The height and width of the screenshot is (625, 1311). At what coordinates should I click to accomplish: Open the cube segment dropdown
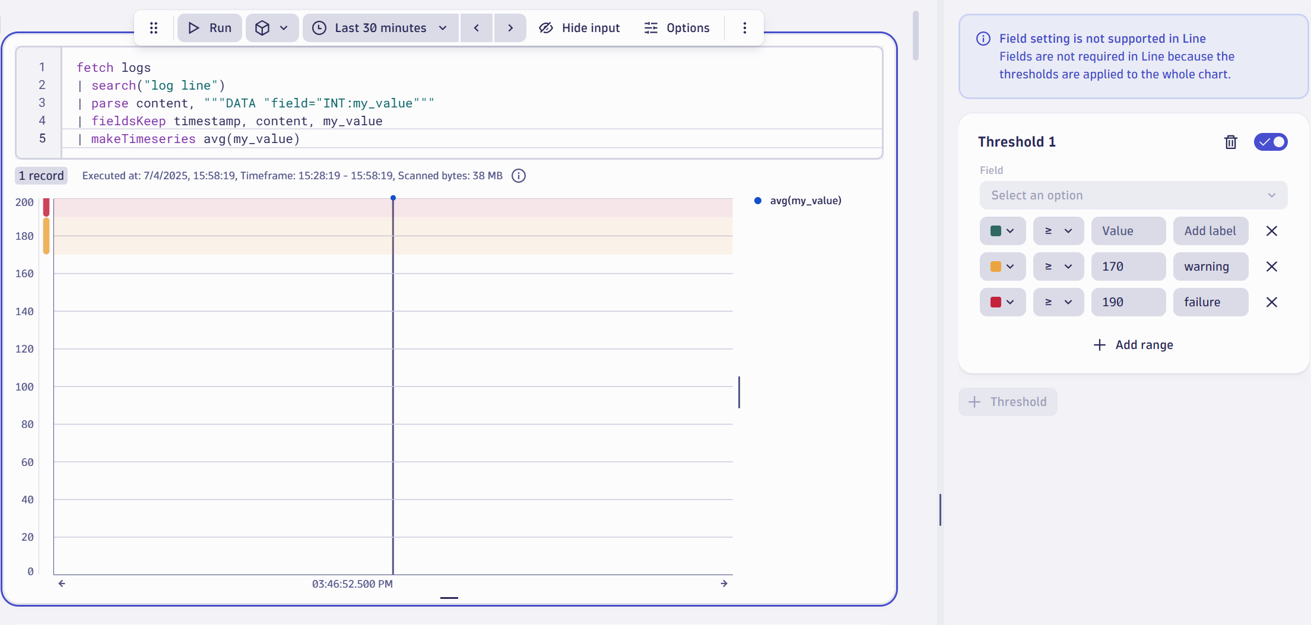[272, 28]
